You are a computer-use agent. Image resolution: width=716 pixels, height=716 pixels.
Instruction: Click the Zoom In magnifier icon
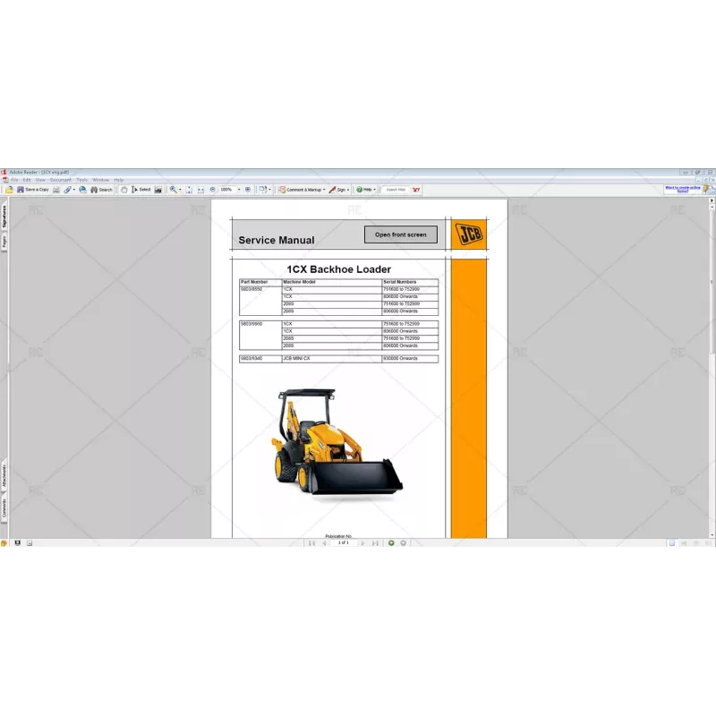pos(172,189)
